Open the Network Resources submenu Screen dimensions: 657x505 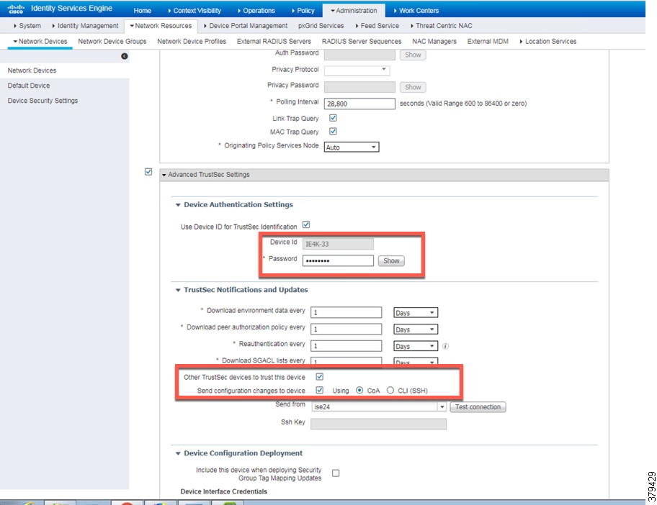tap(161, 25)
